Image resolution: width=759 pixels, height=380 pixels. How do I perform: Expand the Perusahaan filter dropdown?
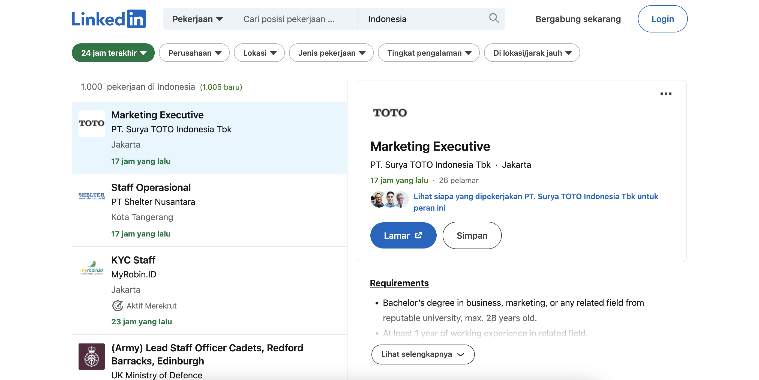(194, 53)
